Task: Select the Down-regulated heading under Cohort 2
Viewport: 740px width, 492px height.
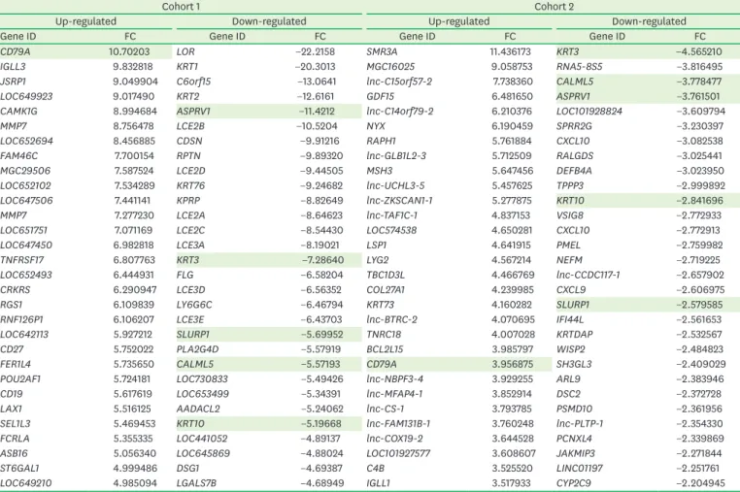Action: [x=649, y=21]
